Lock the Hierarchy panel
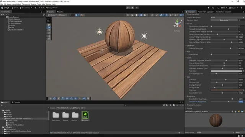Image resolution: width=245 pixels, height=137 pixels. click(x=41, y=12)
